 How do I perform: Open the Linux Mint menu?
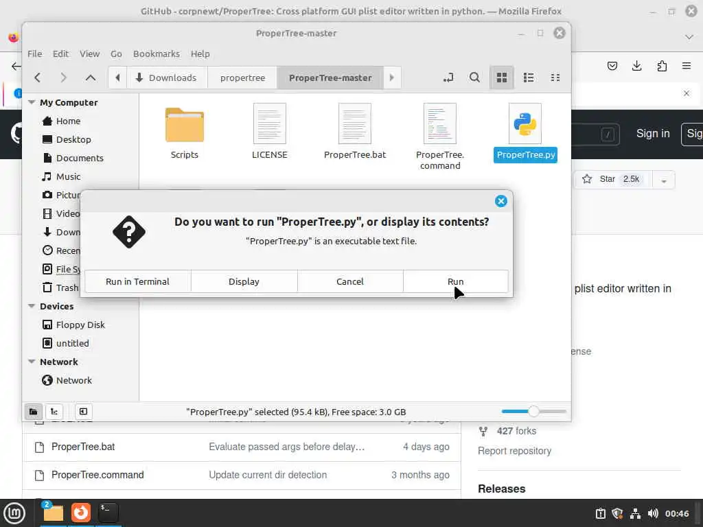[x=14, y=513]
